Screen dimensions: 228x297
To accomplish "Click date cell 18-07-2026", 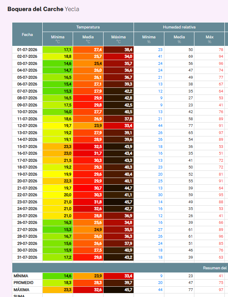I will pyautogui.click(x=27, y=167).
